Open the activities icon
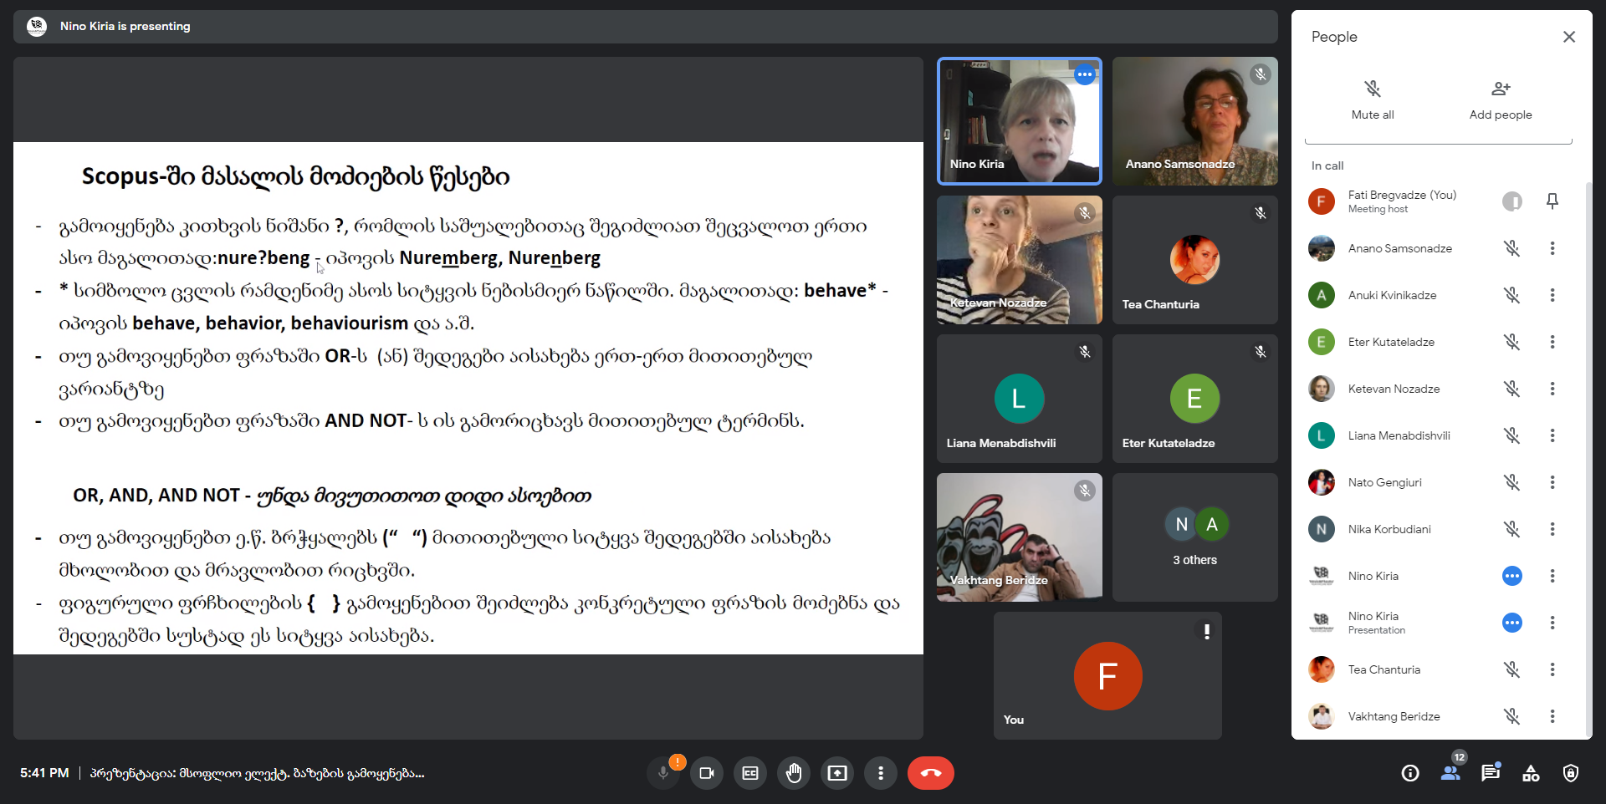 pos(1531,773)
